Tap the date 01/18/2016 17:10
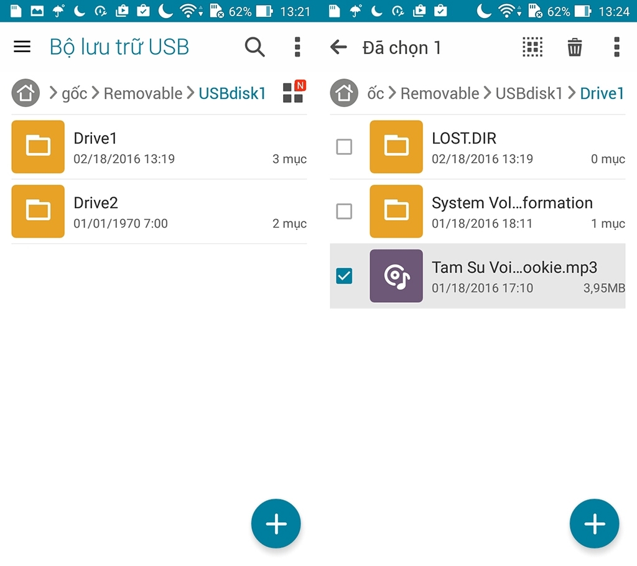 (482, 288)
